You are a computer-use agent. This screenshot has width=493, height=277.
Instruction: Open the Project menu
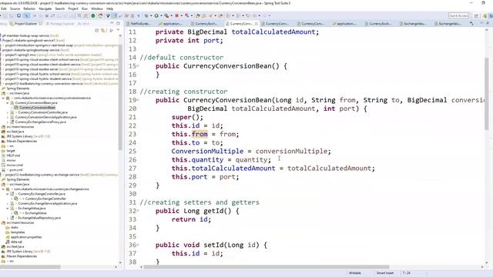73,8
